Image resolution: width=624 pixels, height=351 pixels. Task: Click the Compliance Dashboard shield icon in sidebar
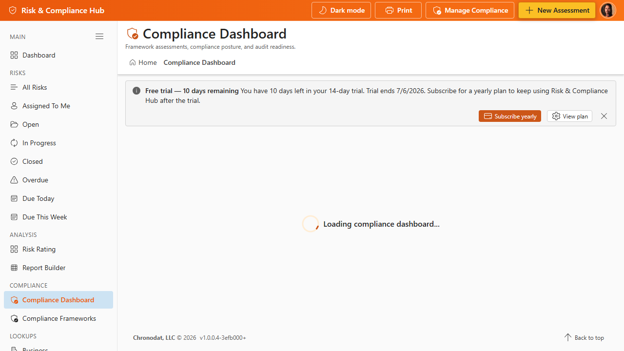tap(14, 300)
